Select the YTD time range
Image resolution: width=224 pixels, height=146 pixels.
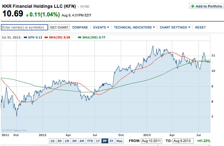click(x=90, y=141)
